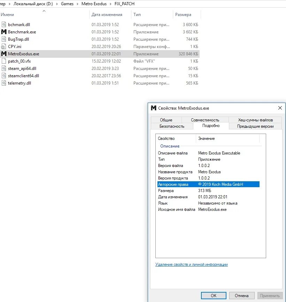Select the Описание файла property row
This screenshot has width=286, height=302.
[x=208, y=153]
